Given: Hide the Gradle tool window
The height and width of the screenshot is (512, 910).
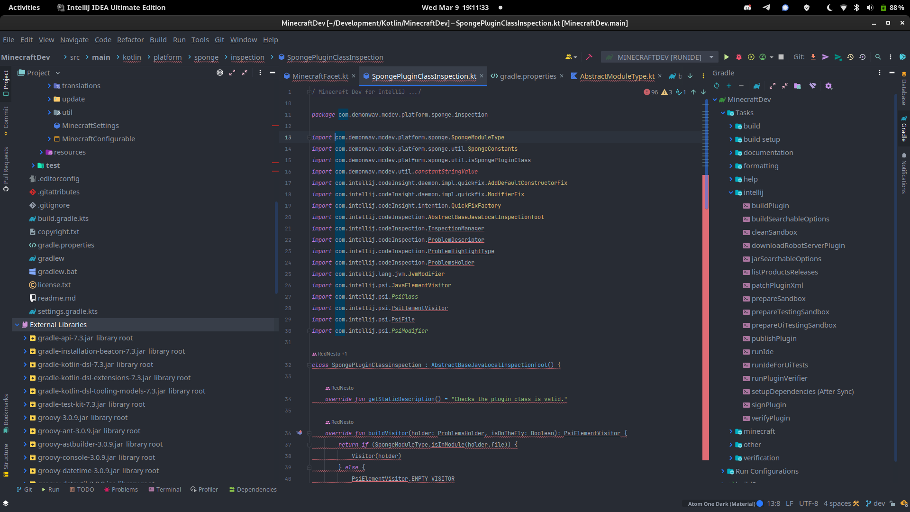Looking at the screenshot, I should 892,73.
